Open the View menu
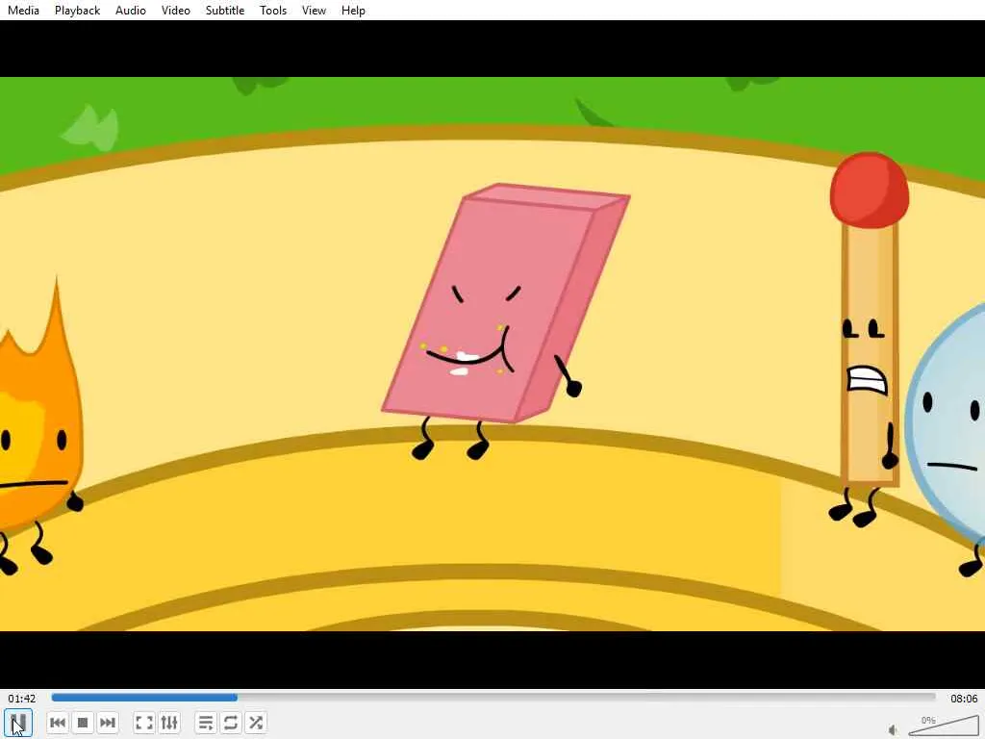985x739 pixels. [x=314, y=10]
